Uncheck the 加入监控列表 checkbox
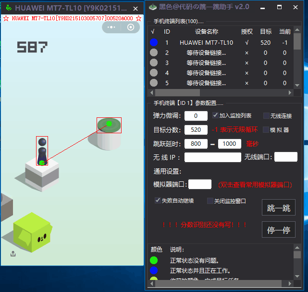The image size is (308, 292). pos(216,115)
